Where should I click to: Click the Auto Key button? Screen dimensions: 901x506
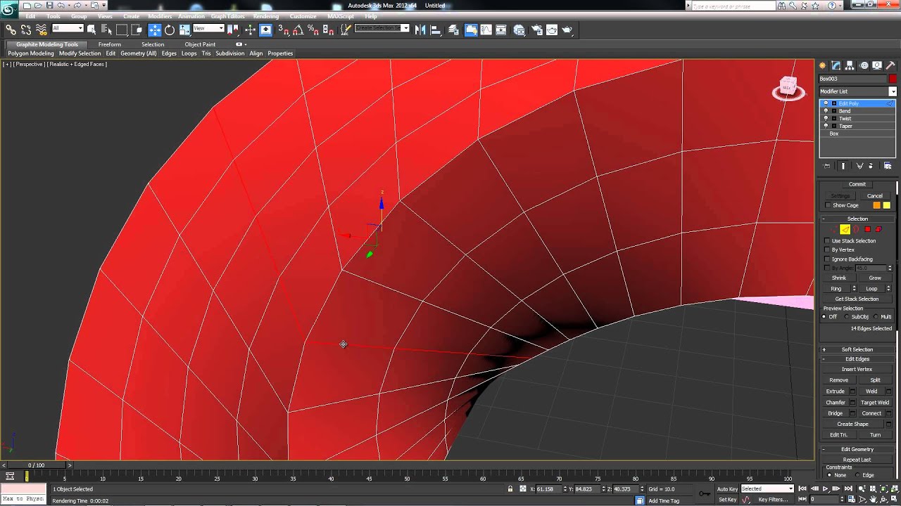click(727, 488)
